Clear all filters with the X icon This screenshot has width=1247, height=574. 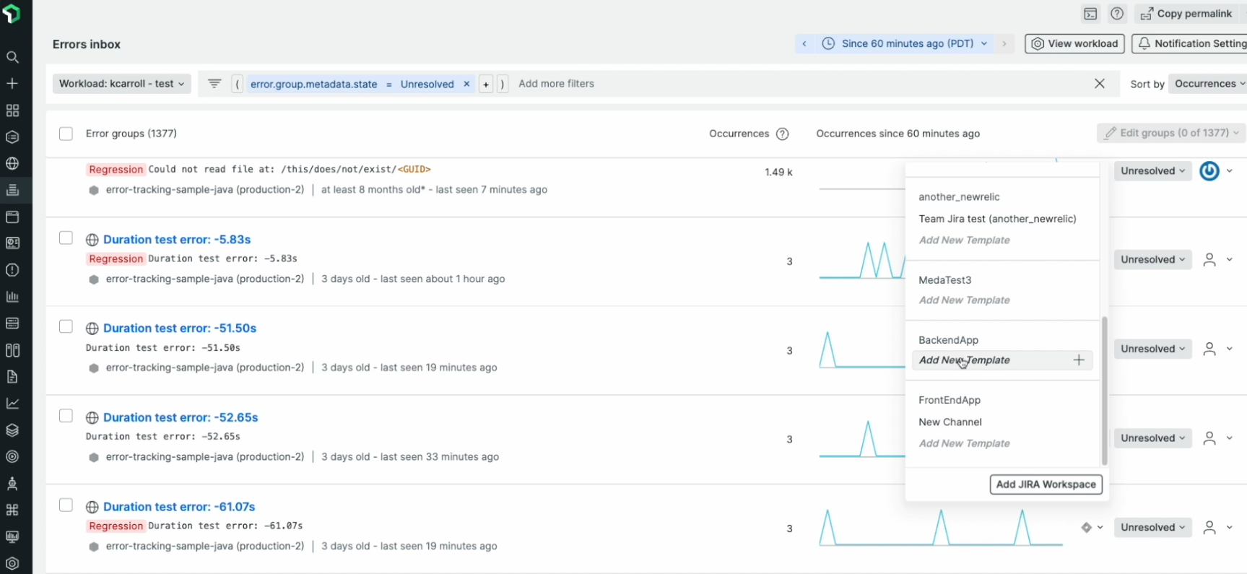click(1099, 84)
